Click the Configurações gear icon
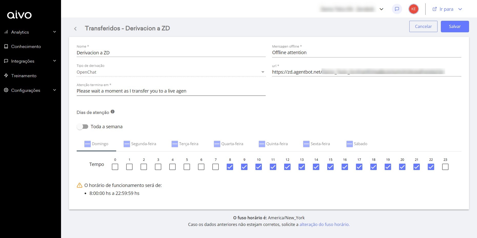The height and width of the screenshot is (238, 477). pyautogui.click(x=6, y=90)
